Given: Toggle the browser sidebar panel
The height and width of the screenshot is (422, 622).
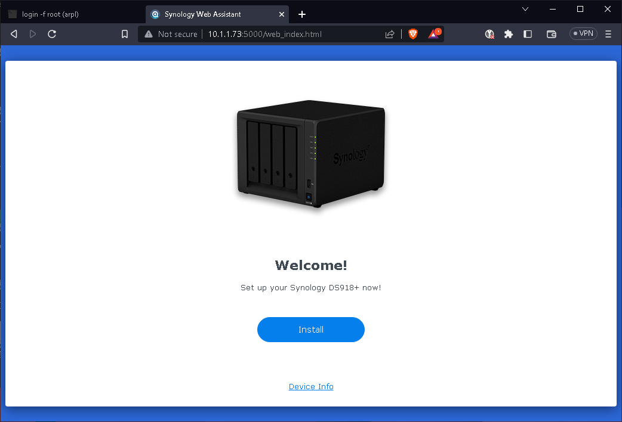Looking at the screenshot, I should [528, 34].
